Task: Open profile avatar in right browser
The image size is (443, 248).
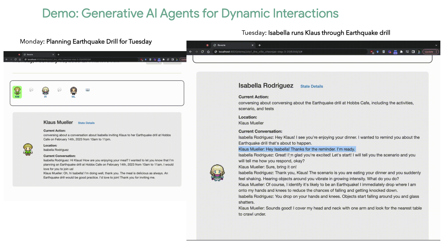Action: click(419, 52)
